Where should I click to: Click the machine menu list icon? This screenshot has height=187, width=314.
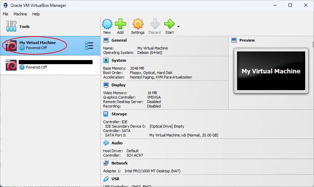pyautogui.click(x=89, y=46)
